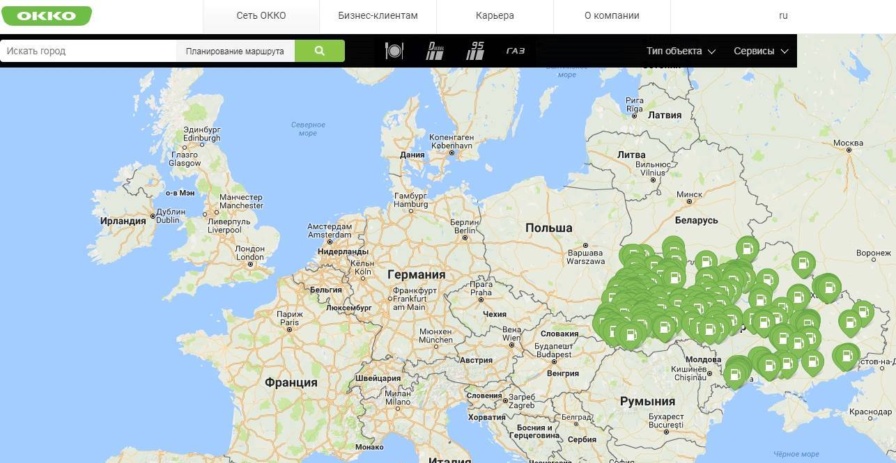
Task: Toggle the restaurant plate-and-cutlery filter
Action: (394, 51)
